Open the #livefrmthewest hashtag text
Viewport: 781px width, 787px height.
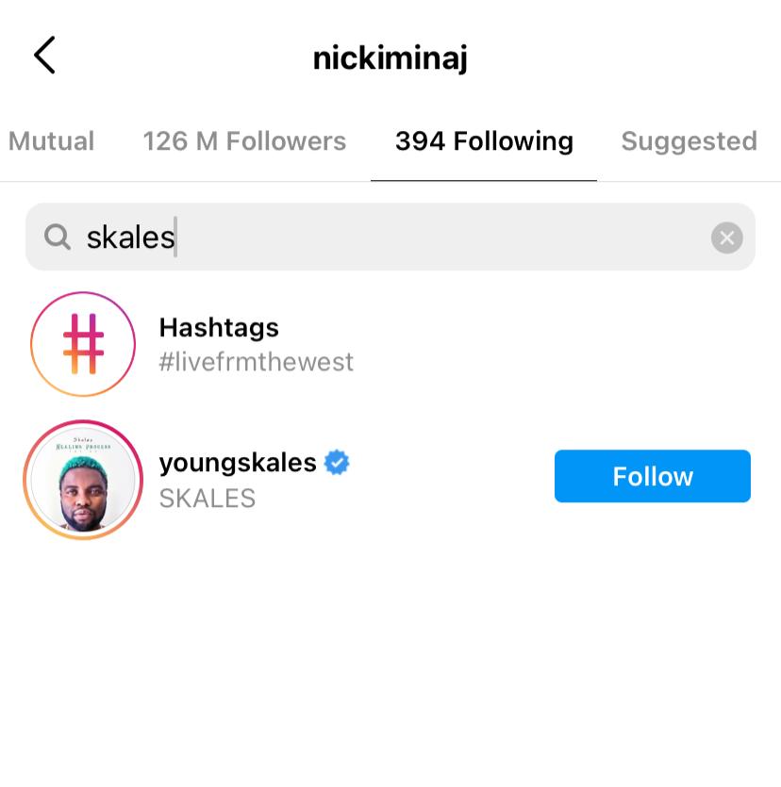tap(256, 362)
